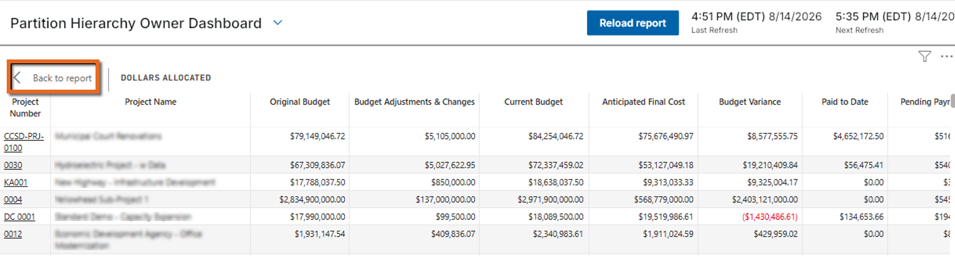955x256 pixels.
Task: Sort by Budget Variance column header
Action: coord(749,102)
